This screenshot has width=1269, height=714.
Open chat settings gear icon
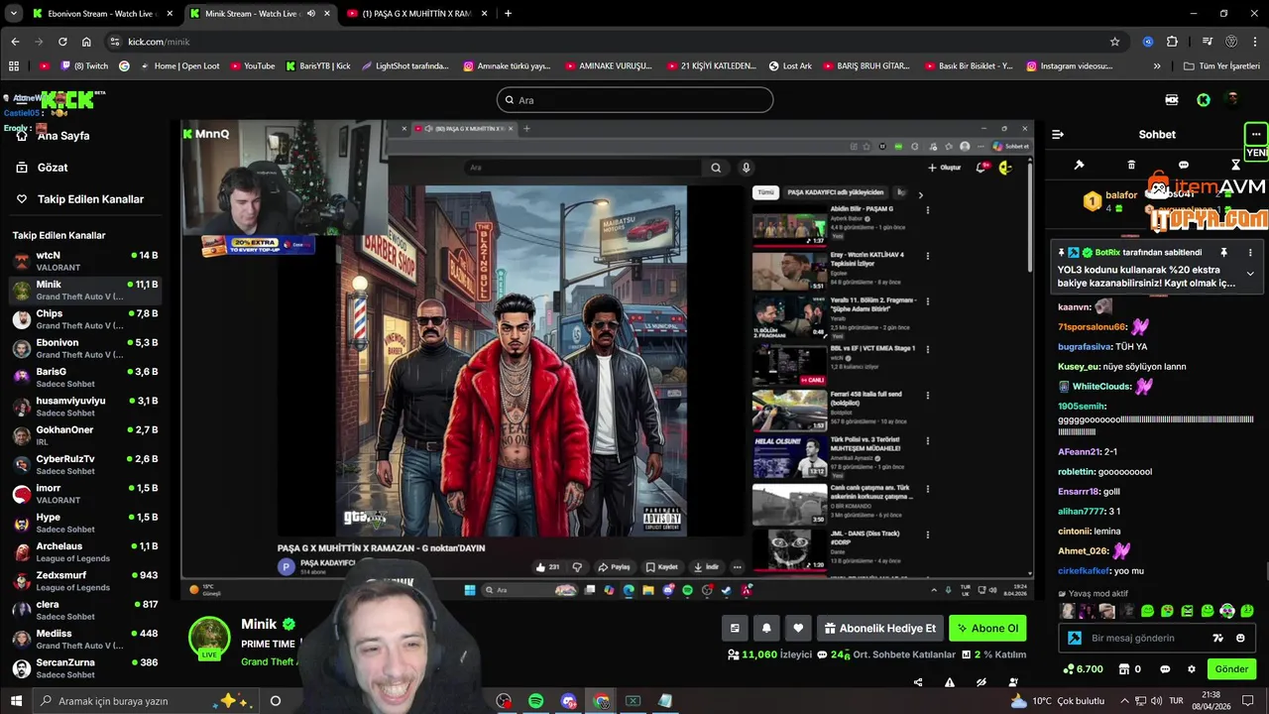click(x=1192, y=669)
